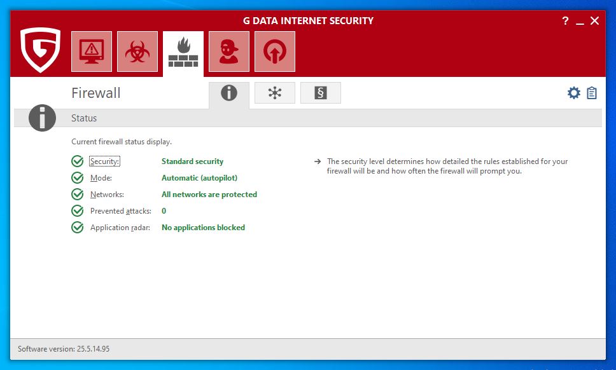
Task: Switch to the Status info tab
Action: (x=229, y=93)
